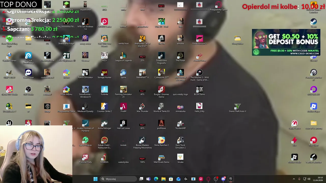
Task: Open Microsoft Store from taskbar
Action: 171,179
